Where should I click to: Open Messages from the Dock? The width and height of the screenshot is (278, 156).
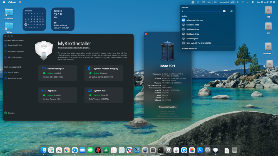pyautogui.click(x=90, y=150)
